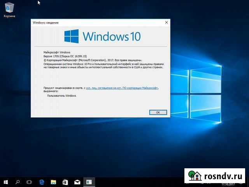Click the "Пользователь Windows" text
The image size is (249, 187).
coord(61,96)
